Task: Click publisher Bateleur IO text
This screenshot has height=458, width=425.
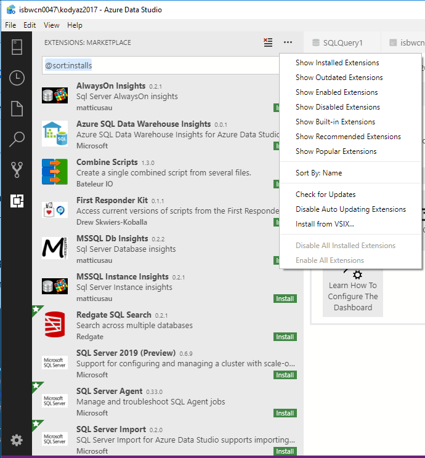Action: pos(94,184)
